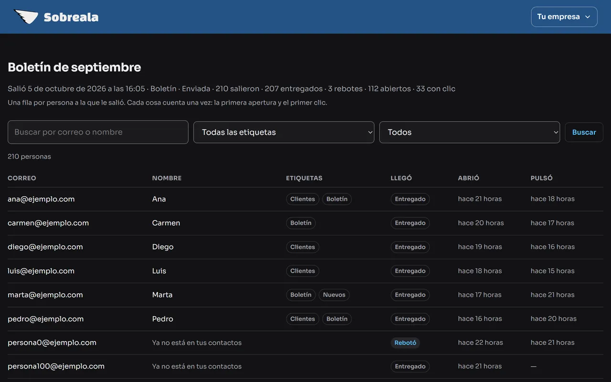Focus the Buscar por correo o nombre field
Image resolution: width=611 pixels, height=382 pixels.
(x=98, y=132)
